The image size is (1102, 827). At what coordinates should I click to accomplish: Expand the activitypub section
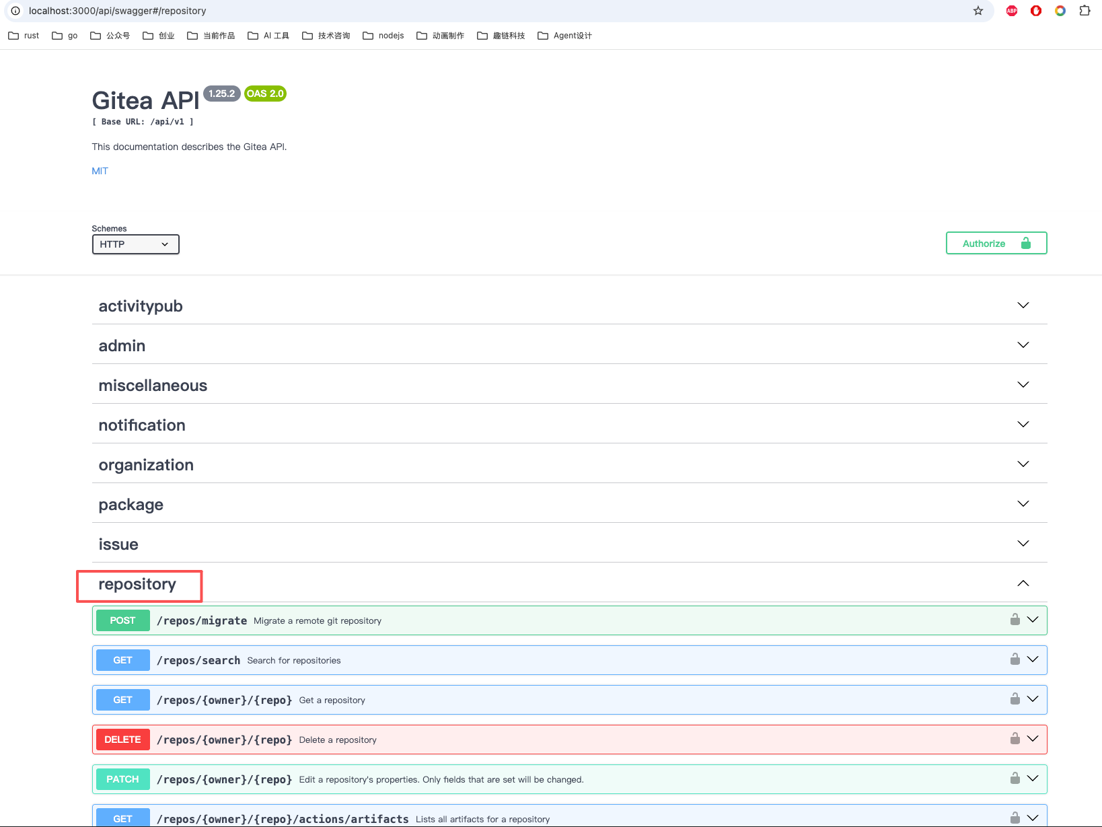(x=570, y=305)
